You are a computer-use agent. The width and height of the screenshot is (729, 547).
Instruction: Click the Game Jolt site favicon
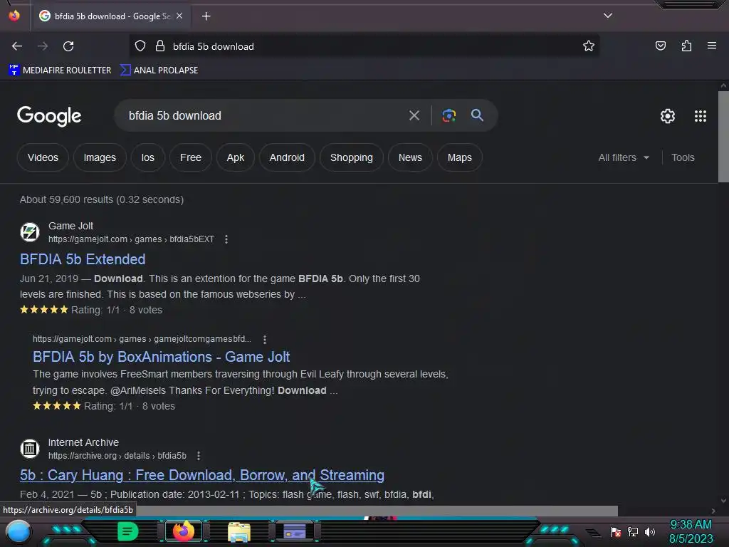click(30, 232)
